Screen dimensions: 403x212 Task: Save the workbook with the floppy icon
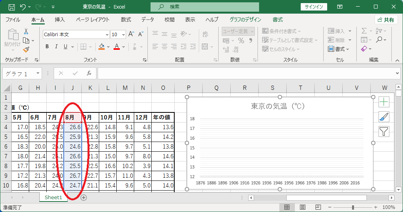[12, 7]
